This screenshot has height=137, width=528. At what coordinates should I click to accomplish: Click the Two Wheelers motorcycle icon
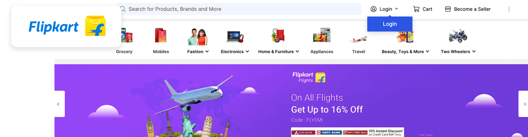point(458,36)
